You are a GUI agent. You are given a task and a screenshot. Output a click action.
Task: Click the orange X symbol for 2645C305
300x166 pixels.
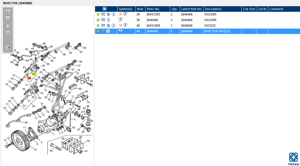click(121, 14)
